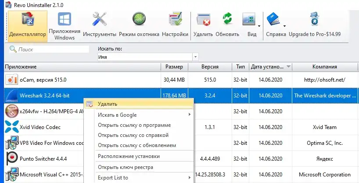The image size is (359, 183).
Task: Expand Export List to submenu arrow
Action: (190, 177)
